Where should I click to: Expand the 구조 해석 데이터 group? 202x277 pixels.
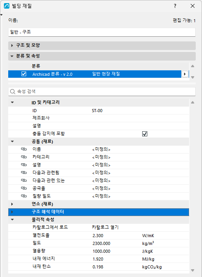(12, 212)
